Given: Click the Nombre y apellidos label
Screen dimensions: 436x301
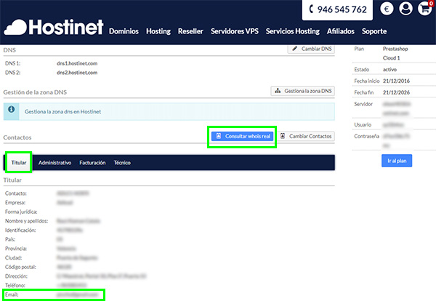Looking at the screenshot, I should (26, 221).
